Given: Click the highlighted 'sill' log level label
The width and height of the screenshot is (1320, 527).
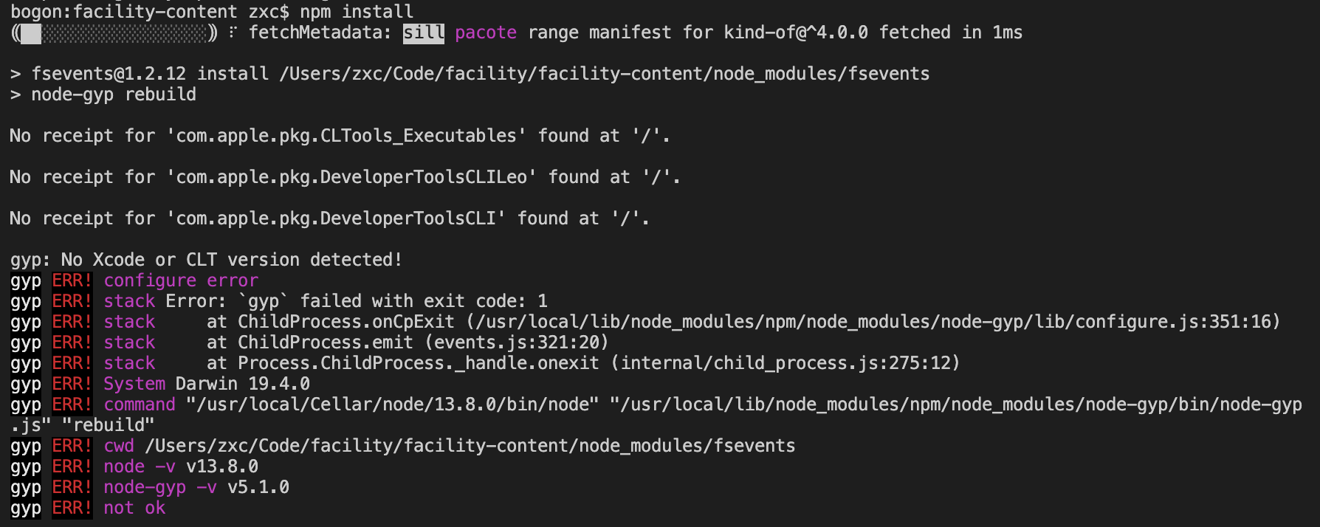Looking at the screenshot, I should click(x=424, y=33).
